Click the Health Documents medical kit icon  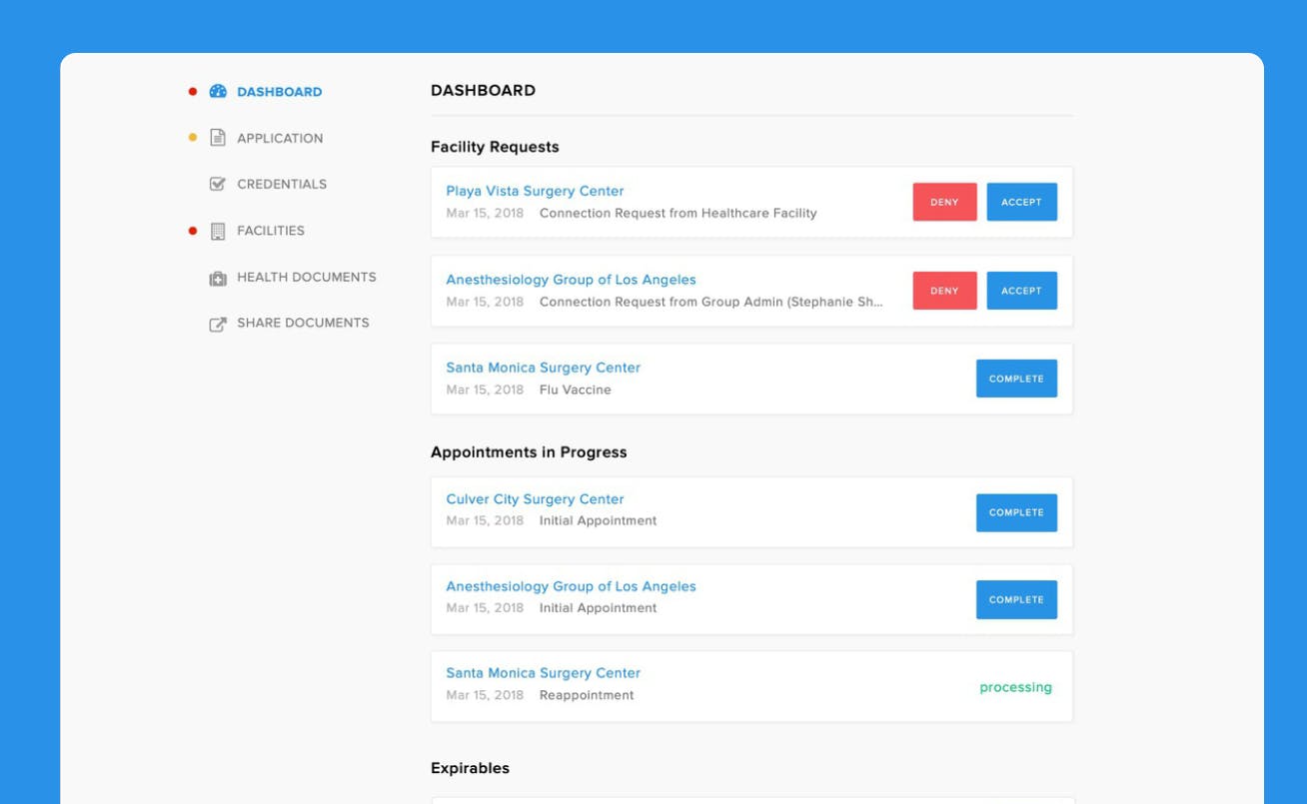coord(218,278)
